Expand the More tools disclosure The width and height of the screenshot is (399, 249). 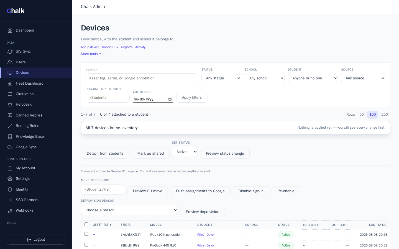91,54
